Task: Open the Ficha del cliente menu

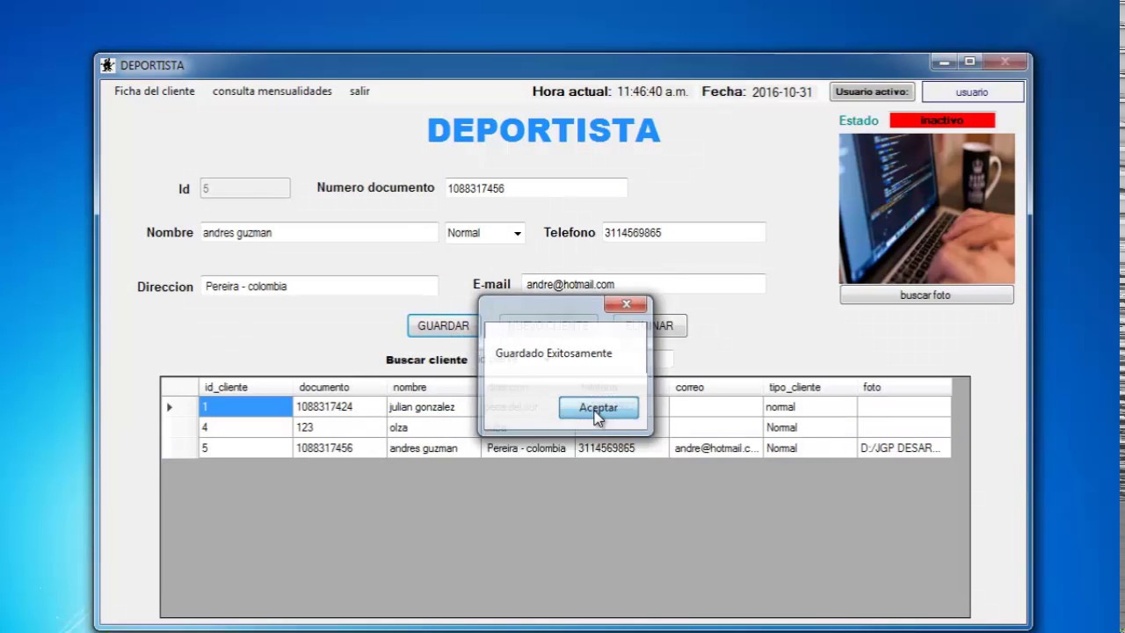Action: pos(155,91)
